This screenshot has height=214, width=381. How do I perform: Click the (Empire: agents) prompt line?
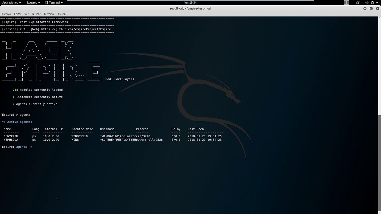point(16,147)
